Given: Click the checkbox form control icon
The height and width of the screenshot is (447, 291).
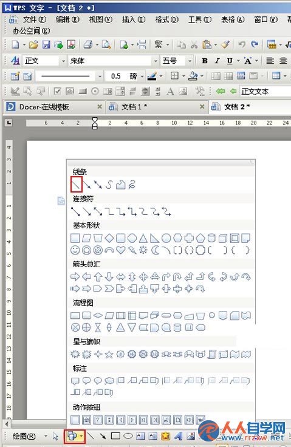Looking at the screenshot, I should coord(57,91).
